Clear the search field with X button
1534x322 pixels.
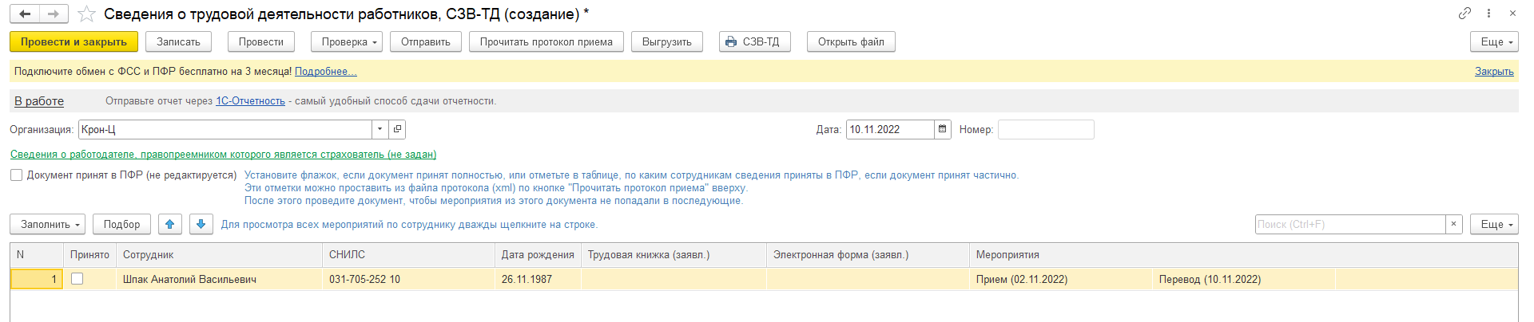1454,225
